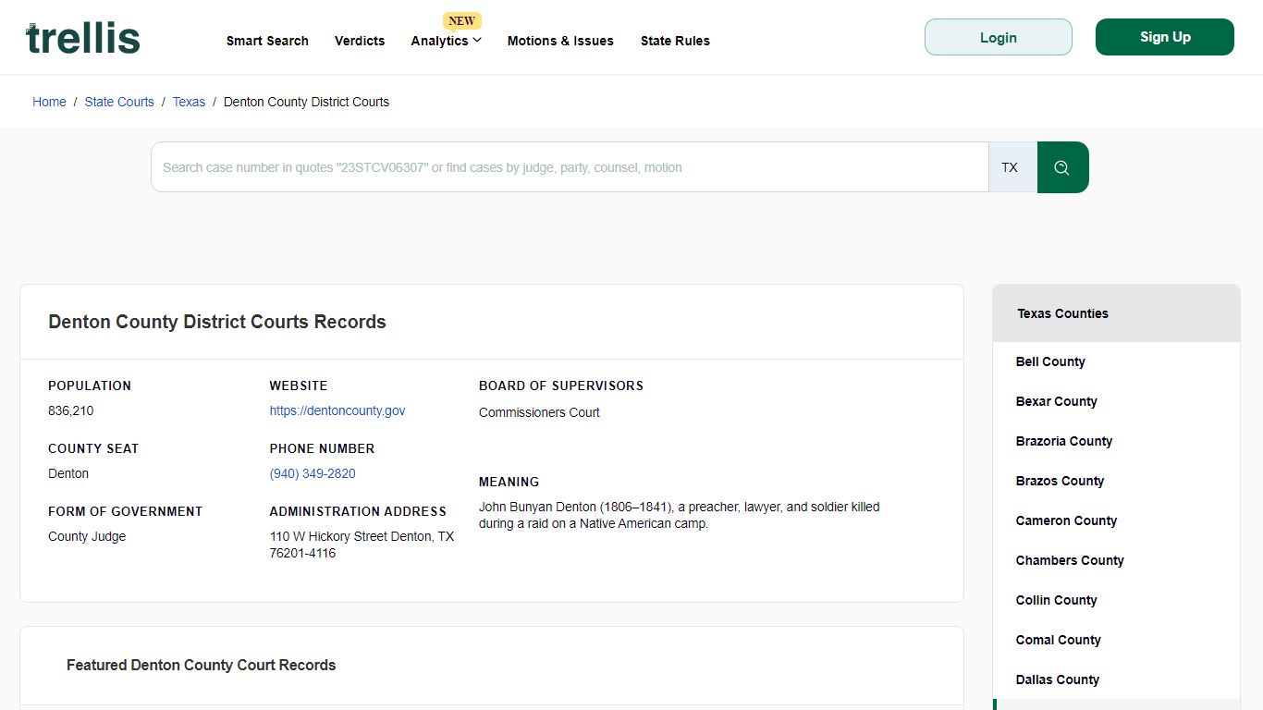
Task: Click the address 110 W Hickory Street
Action: pyautogui.click(x=362, y=545)
